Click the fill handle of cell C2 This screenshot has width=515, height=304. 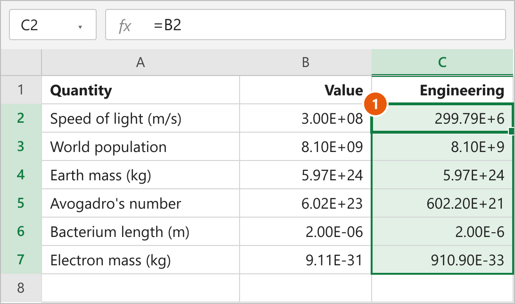(511, 131)
